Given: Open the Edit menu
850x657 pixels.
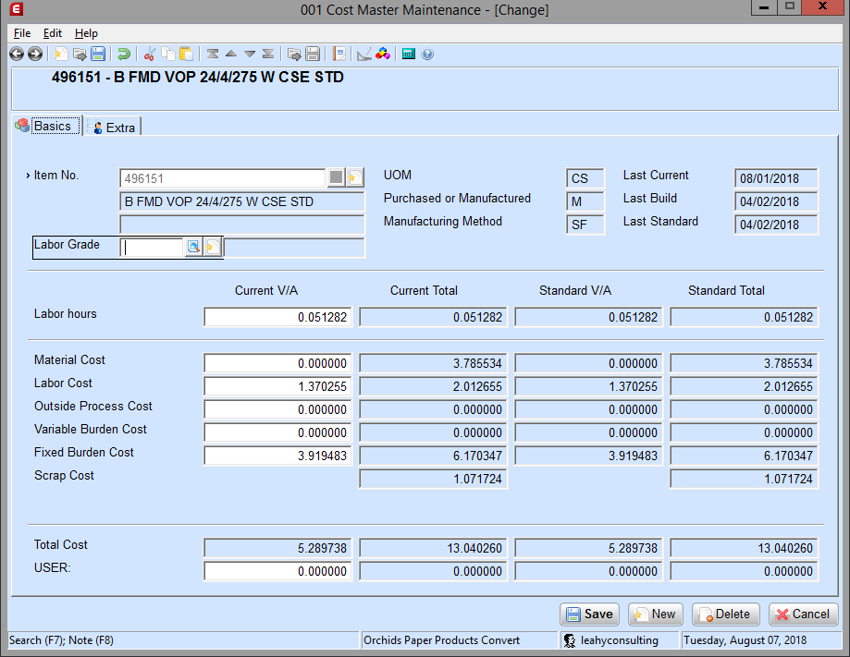Looking at the screenshot, I should point(53,33).
